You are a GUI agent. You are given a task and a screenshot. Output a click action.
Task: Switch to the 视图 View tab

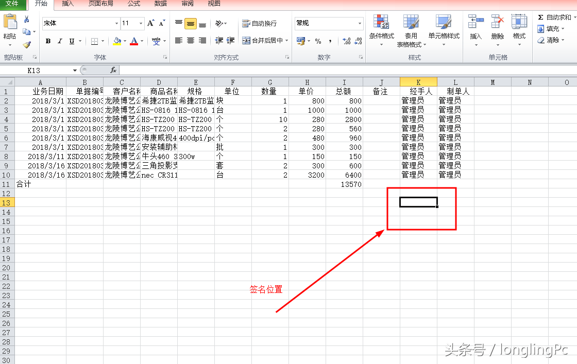point(214,4)
